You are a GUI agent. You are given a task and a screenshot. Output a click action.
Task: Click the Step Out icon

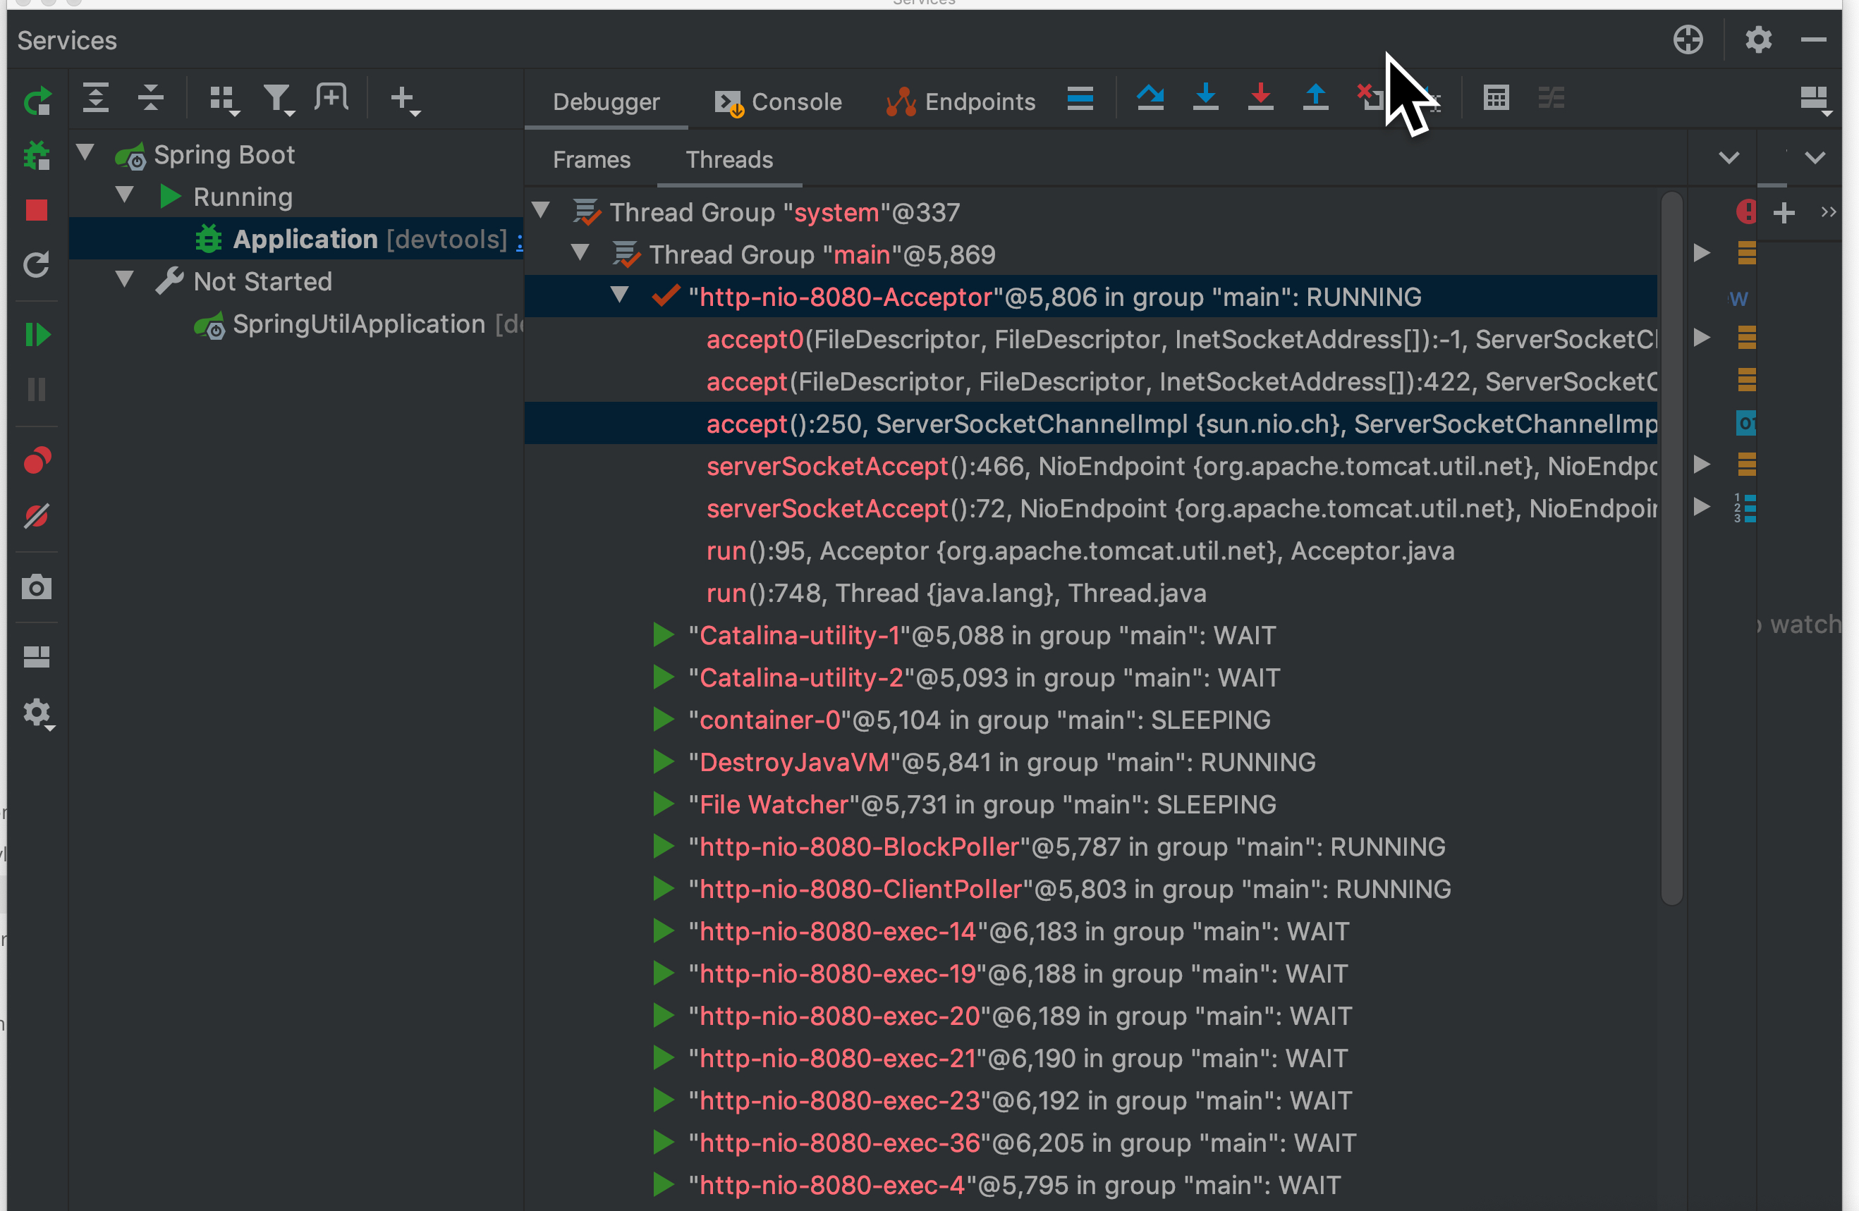pyautogui.click(x=1315, y=97)
